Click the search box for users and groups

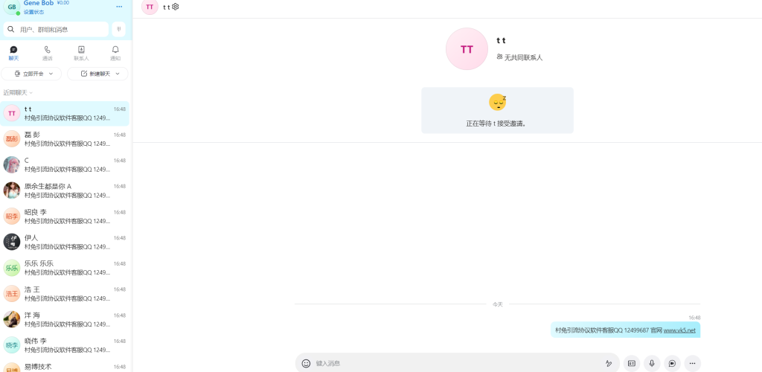[60, 29]
